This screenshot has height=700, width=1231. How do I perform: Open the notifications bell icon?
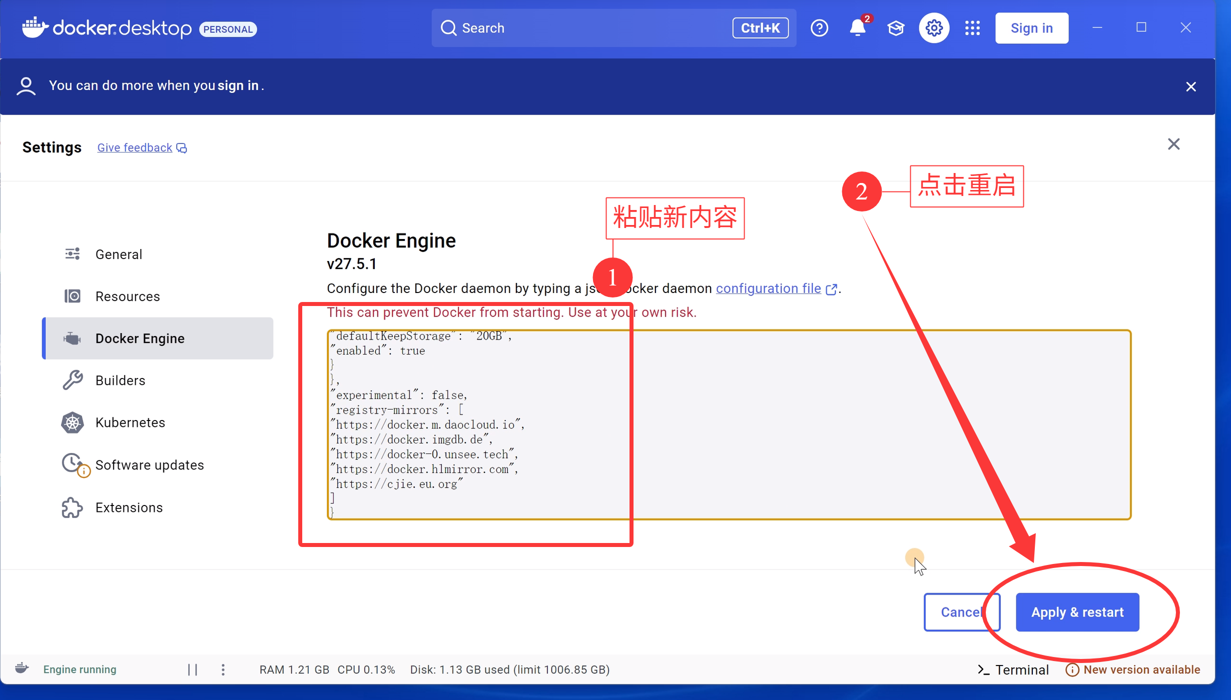(x=857, y=28)
